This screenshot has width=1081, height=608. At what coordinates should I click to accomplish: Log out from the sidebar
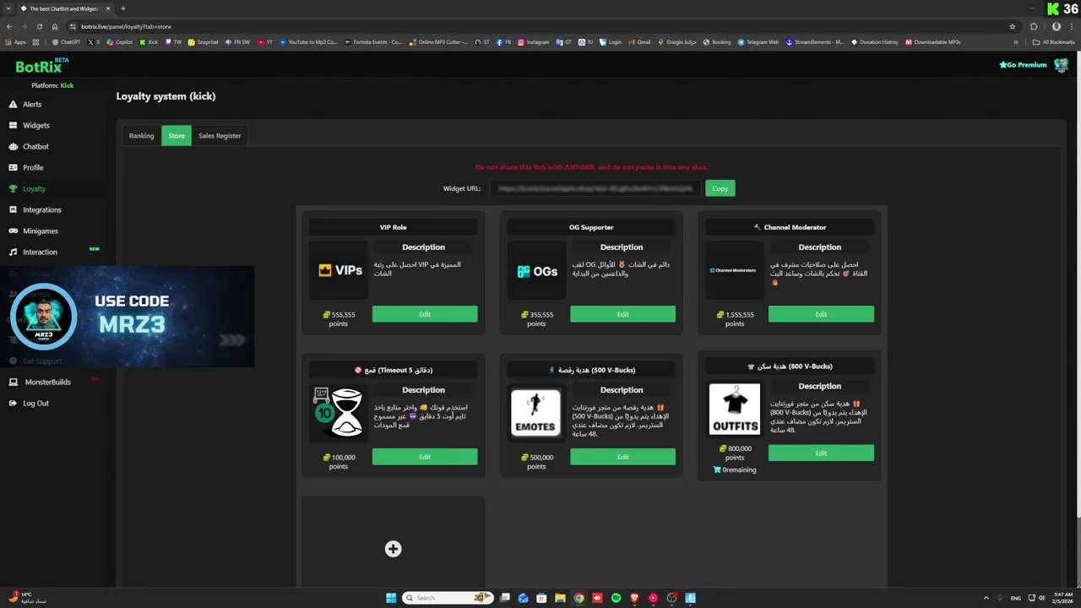pyautogui.click(x=35, y=403)
